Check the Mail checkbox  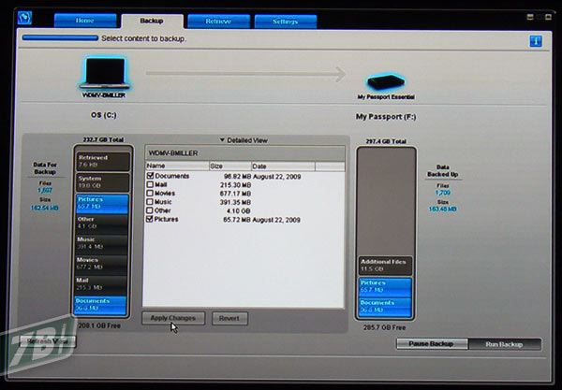click(x=150, y=184)
